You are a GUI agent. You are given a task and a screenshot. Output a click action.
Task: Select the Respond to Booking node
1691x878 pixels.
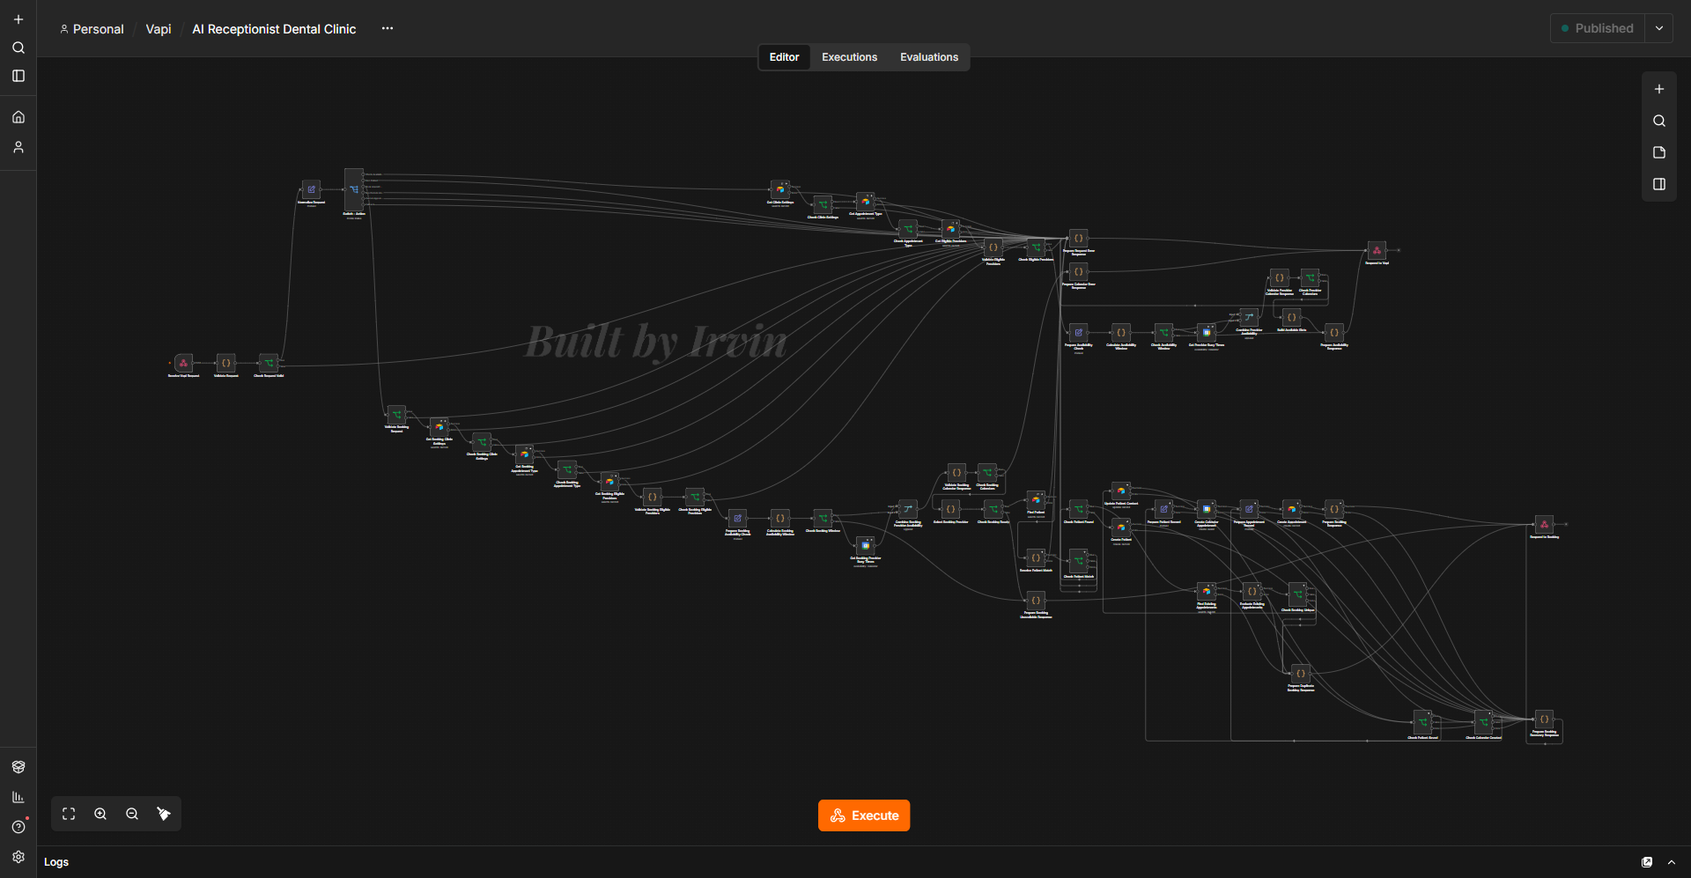(x=1544, y=524)
